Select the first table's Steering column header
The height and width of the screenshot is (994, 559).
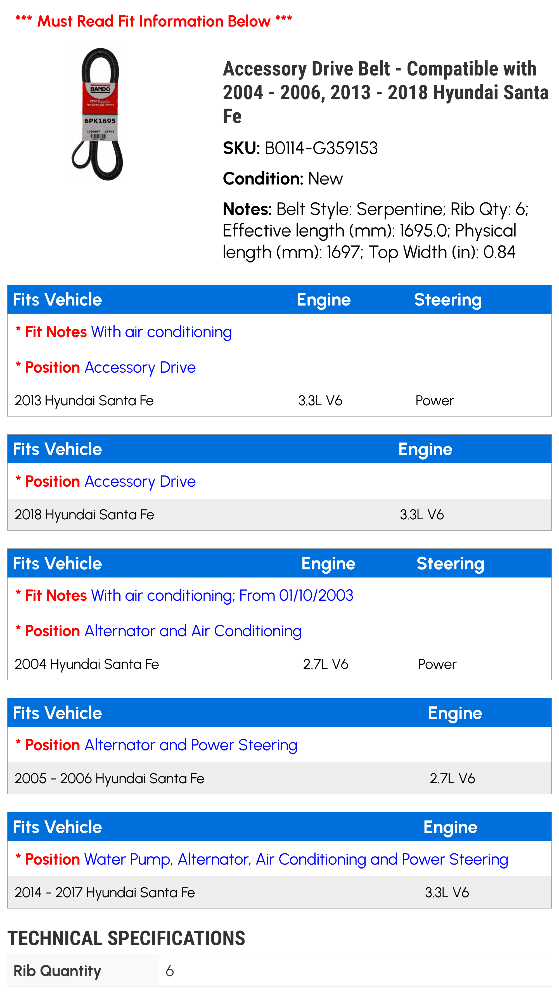pyautogui.click(x=447, y=300)
